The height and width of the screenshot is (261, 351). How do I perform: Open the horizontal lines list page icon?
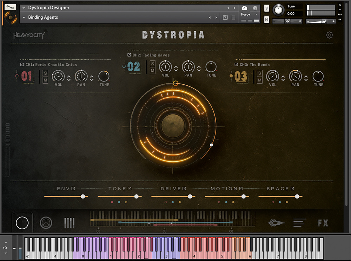299,223
